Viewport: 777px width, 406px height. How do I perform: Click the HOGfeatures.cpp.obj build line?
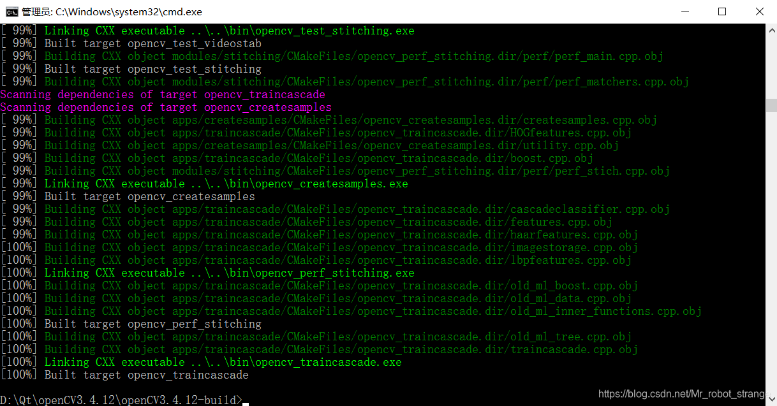point(316,133)
